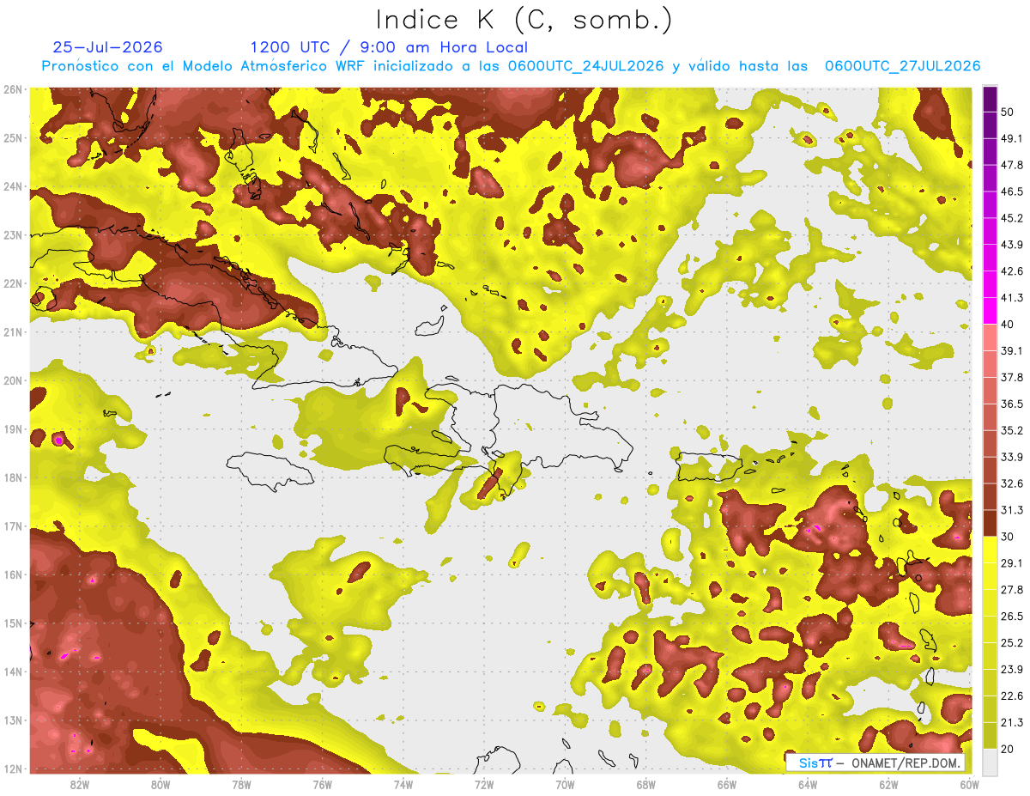Click the color bar value "49.1"
Image resolution: width=1030 pixels, height=796 pixels.
[1011, 138]
